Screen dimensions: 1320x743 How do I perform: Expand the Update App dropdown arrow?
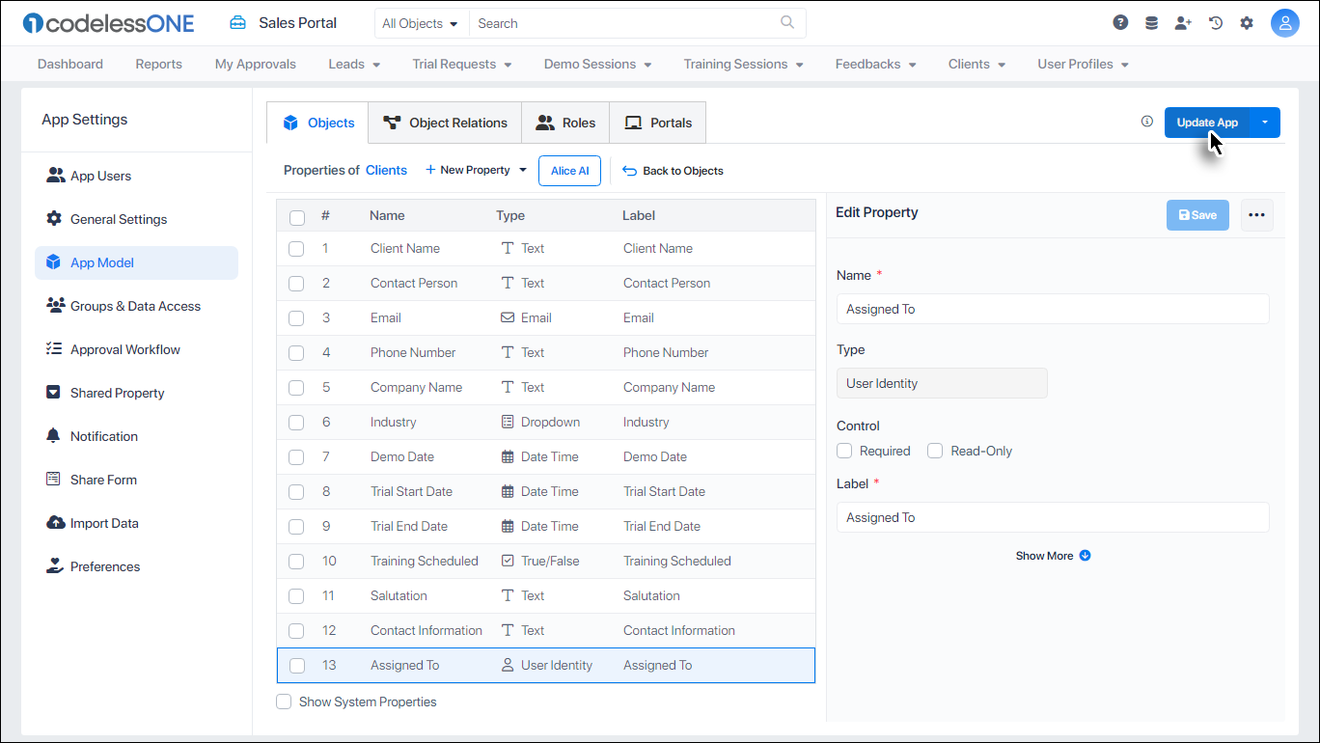pyautogui.click(x=1265, y=123)
